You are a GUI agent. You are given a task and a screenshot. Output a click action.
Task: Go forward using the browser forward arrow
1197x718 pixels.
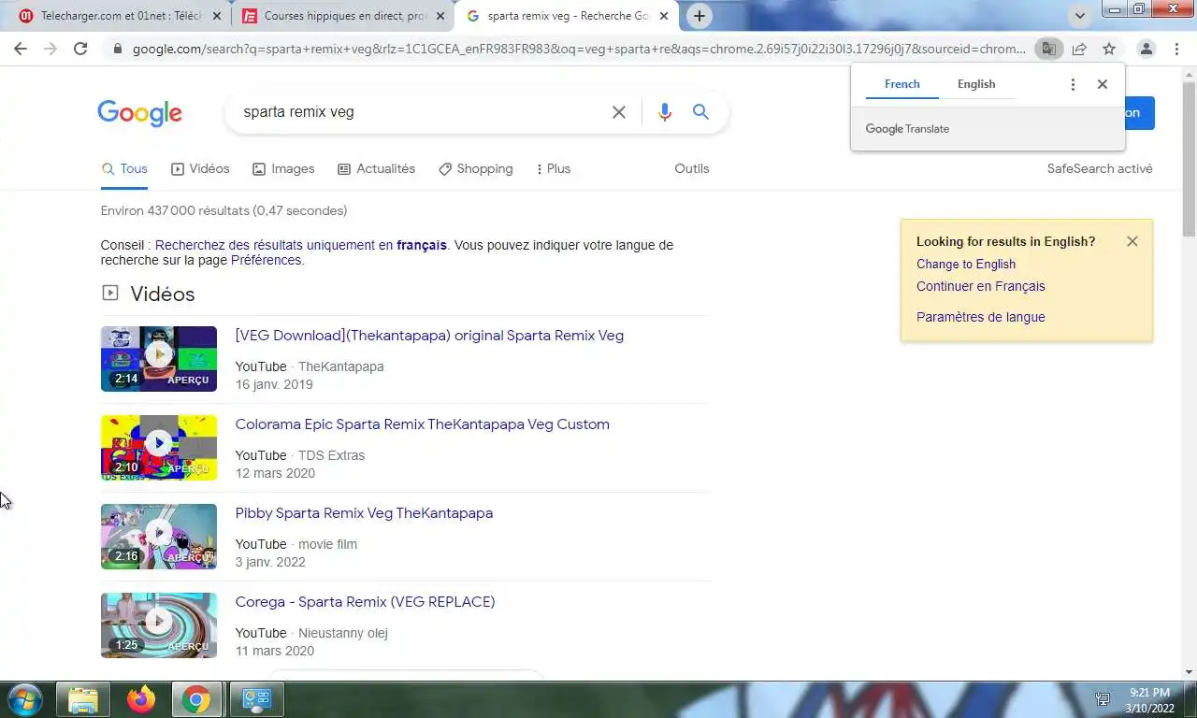click(50, 49)
